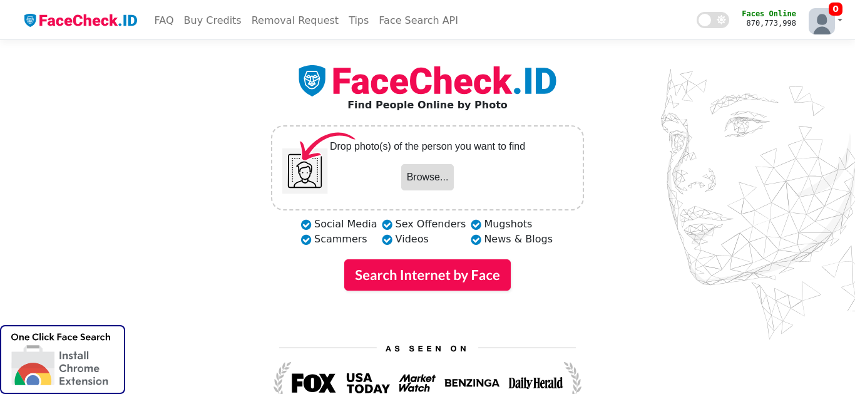The image size is (855, 394).
Task: Open the user avatar profile icon
Action: point(821,21)
